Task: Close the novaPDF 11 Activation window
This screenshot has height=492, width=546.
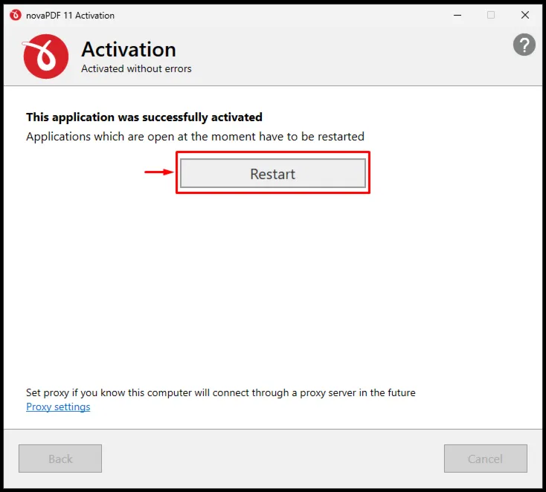Action: (x=525, y=15)
